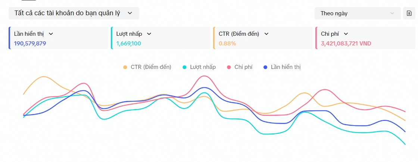Click the orange CTR legend dot
Image resolution: width=418 pixels, height=162 pixels.
coord(125,67)
